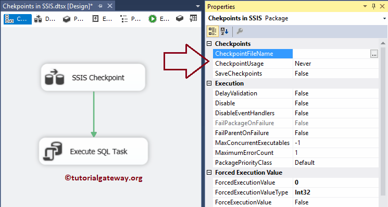Select the DelayValidation property
The height and width of the screenshot is (207, 388).
pos(253,93)
